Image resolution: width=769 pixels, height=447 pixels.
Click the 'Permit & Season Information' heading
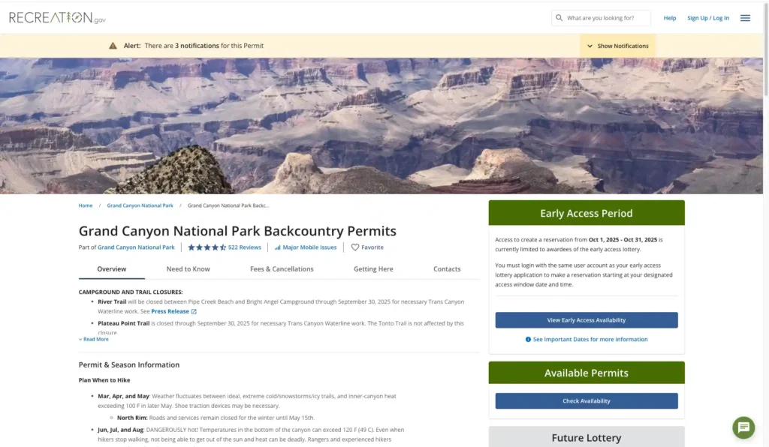[129, 364]
